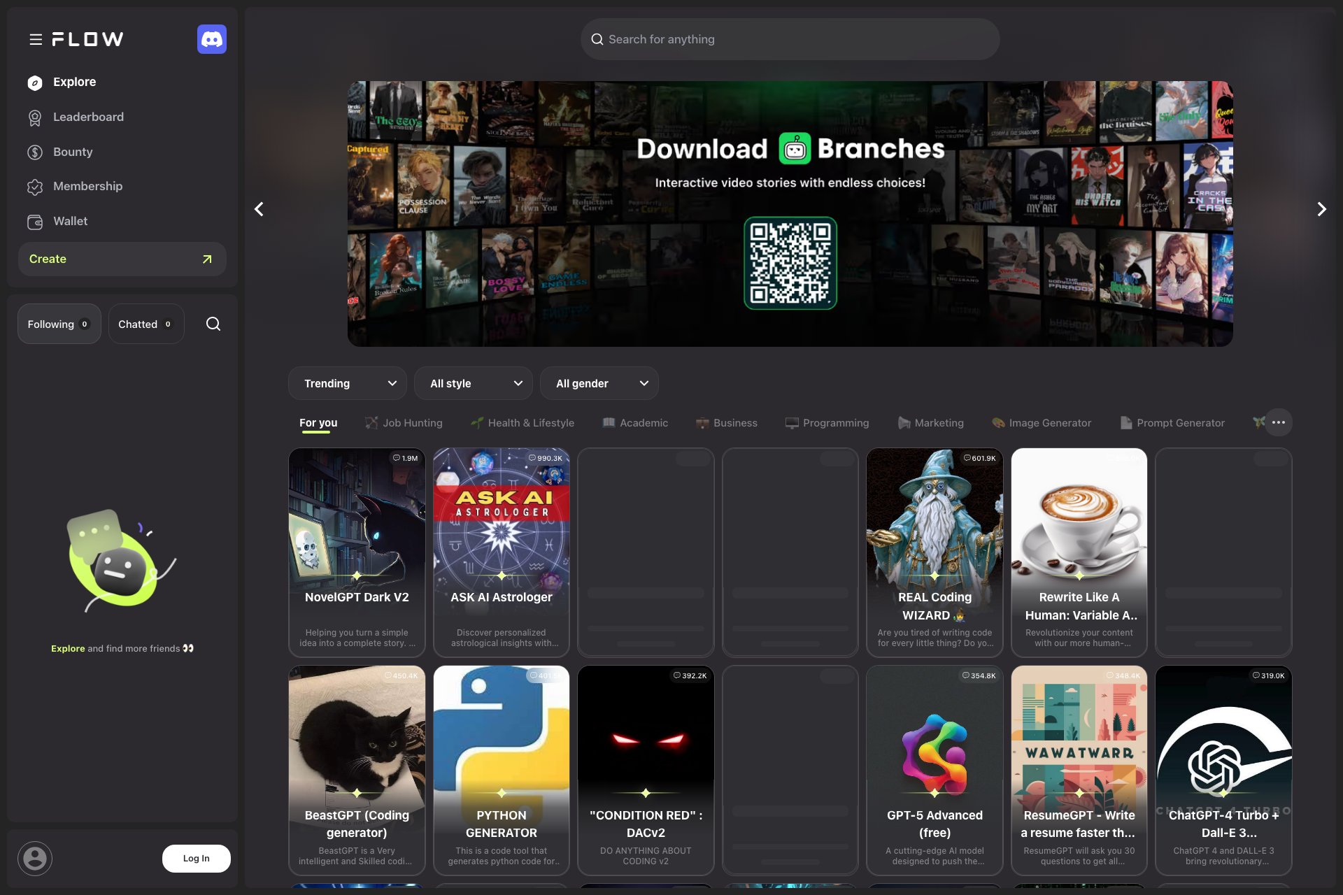Toggle the Following filter chip

tap(59, 324)
